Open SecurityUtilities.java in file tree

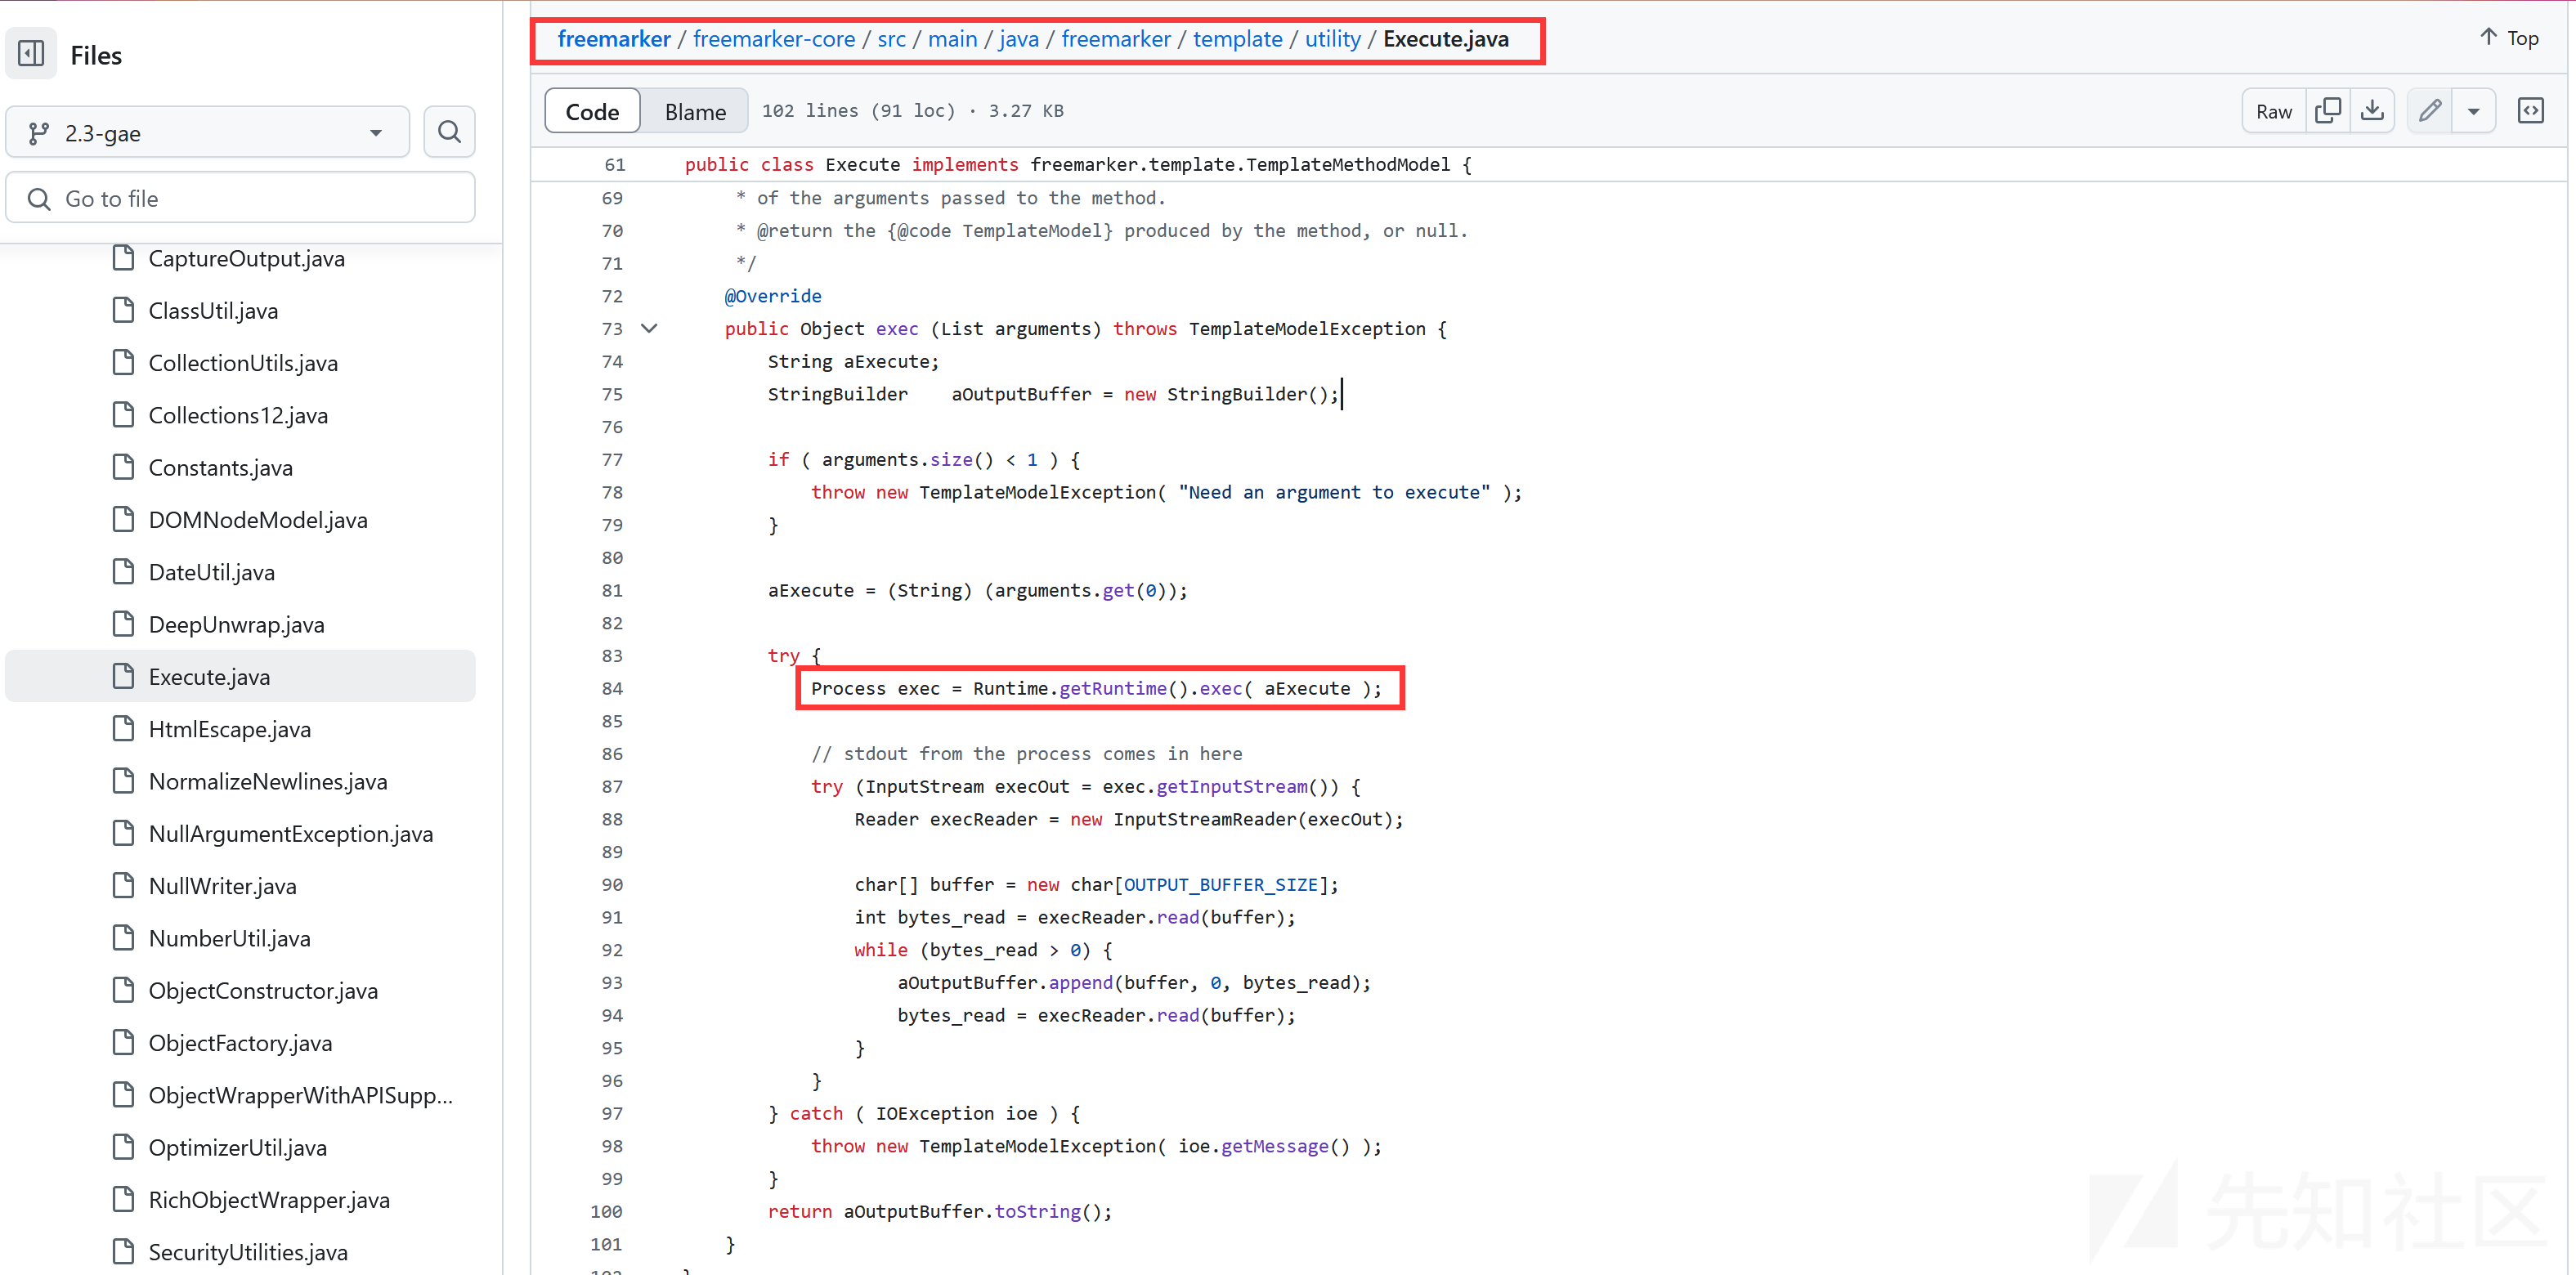pyautogui.click(x=248, y=1252)
